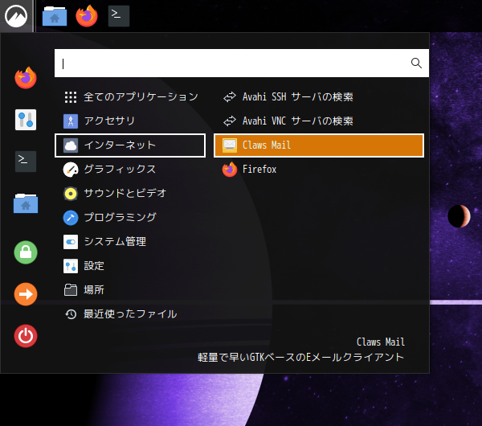The width and height of the screenshot is (482, 426).
Task: Click the disc icon beside サウンドとビデオ
Action: [x=71, y=194]
